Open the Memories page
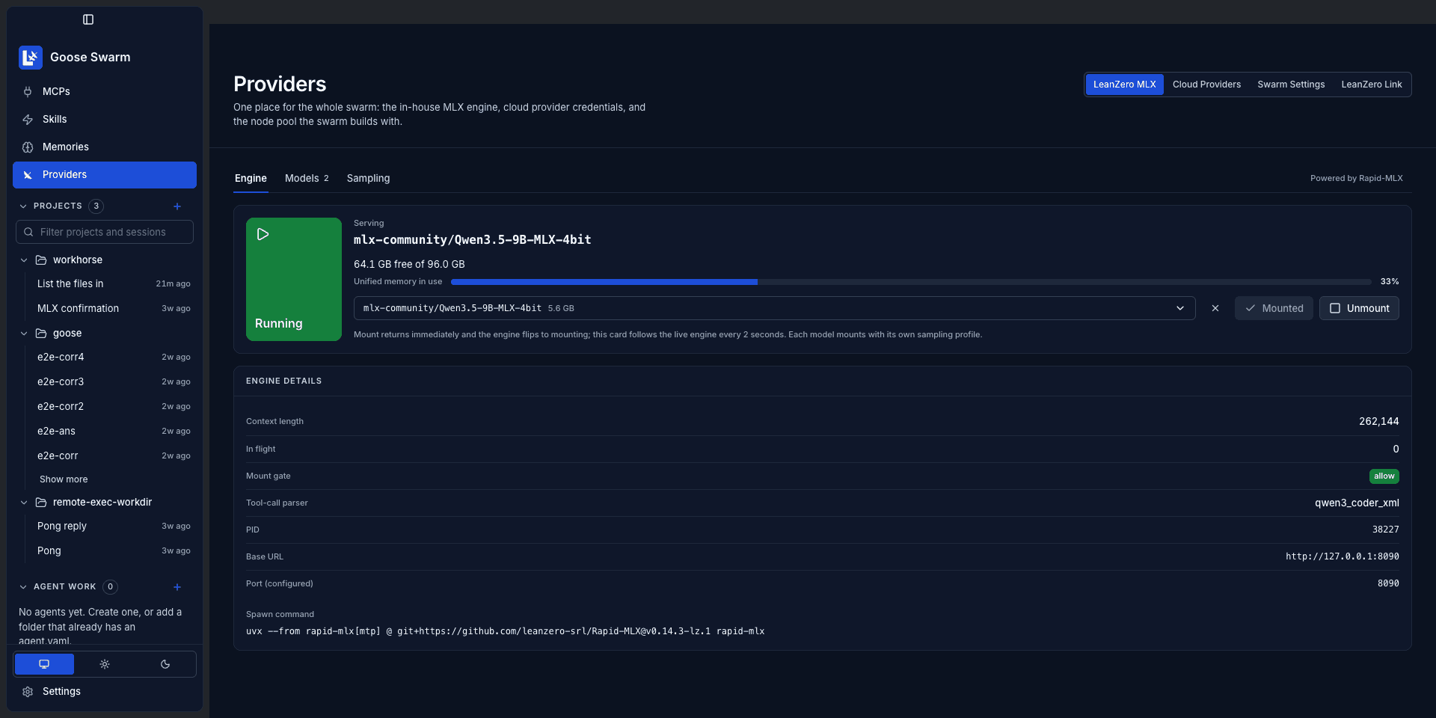The image size is (1436, 718). coord(105,147)
